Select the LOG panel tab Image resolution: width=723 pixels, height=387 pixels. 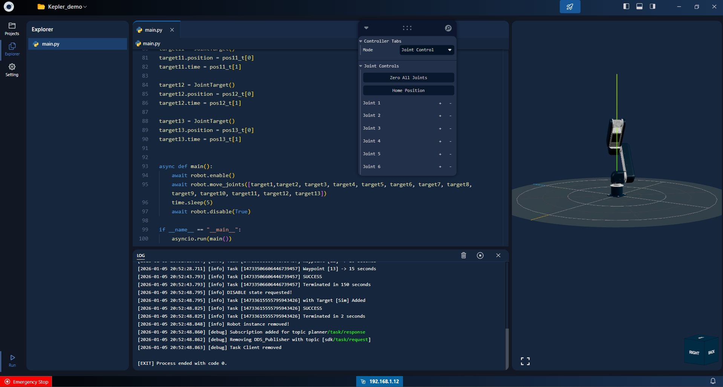(x=140, y=255)
